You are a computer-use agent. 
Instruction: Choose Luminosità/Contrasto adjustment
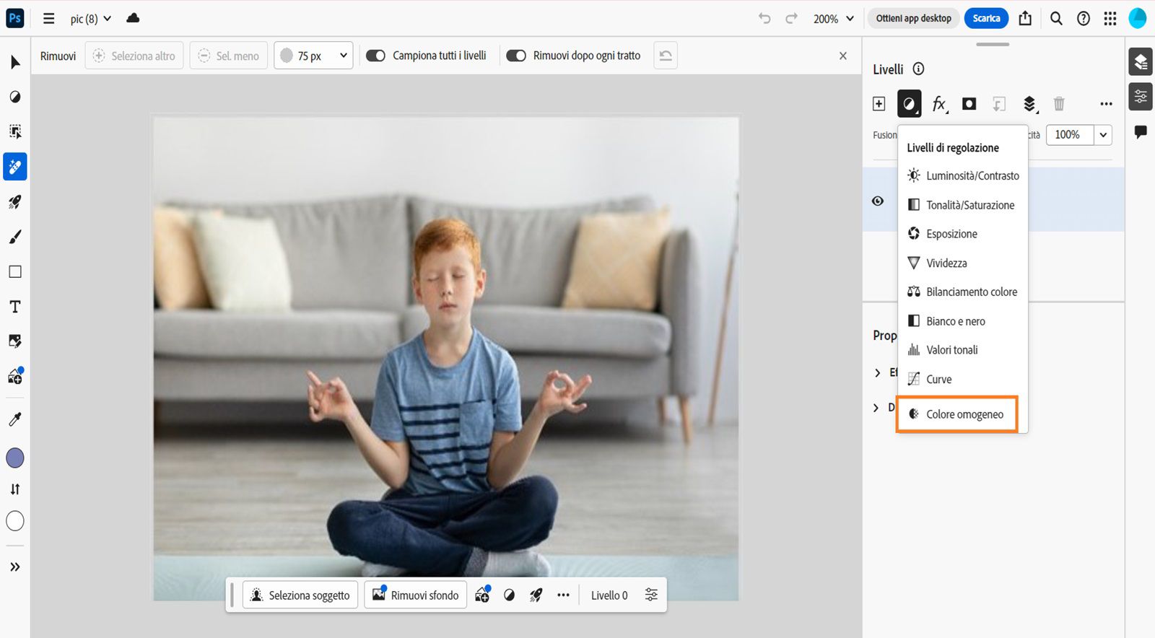[x=963, y=175]
